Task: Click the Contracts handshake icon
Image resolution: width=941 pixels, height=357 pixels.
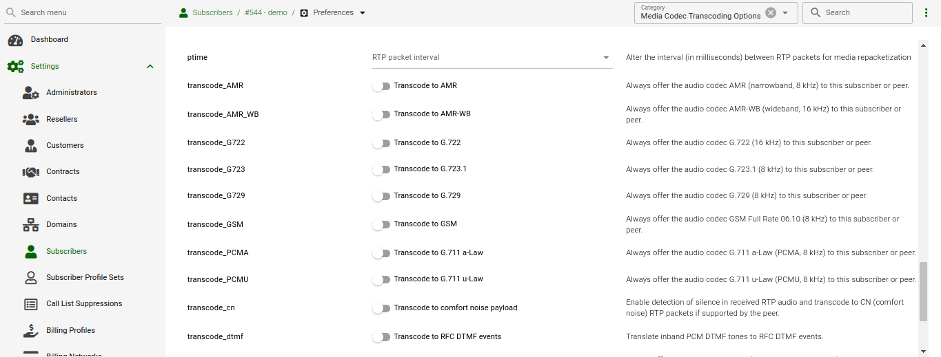Action: (x=31, y=172)
